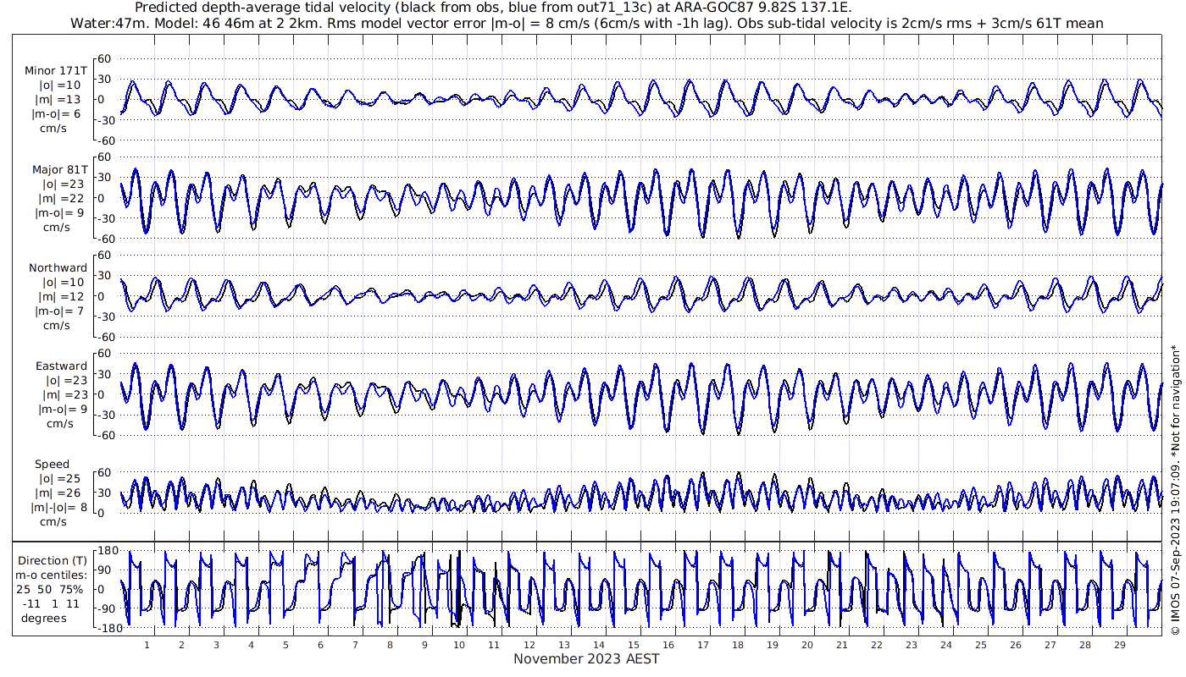Click the '-11 1 11' centile values
Screen dimensions: 1186x677
(x=53, y=603)
